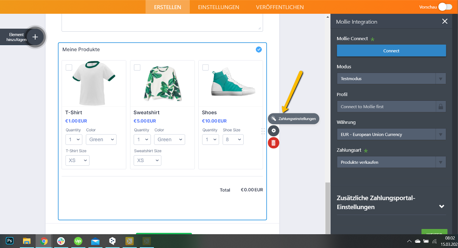Open Photoshop from the taskbar
Screen dimensions: 458x248
[9, 241]
